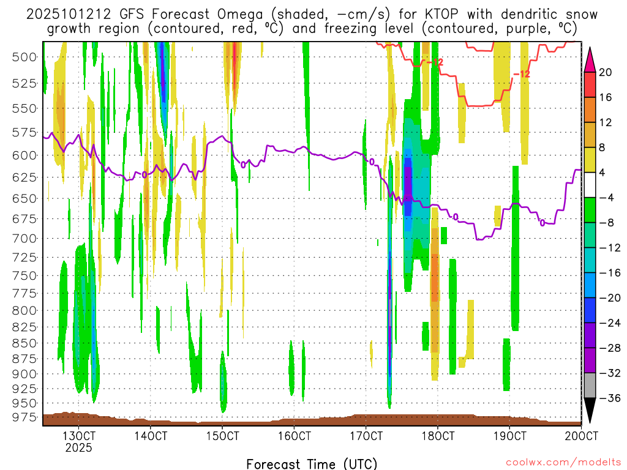Click the dark blue swatch between -24 and -20

(x=590, y=310)
